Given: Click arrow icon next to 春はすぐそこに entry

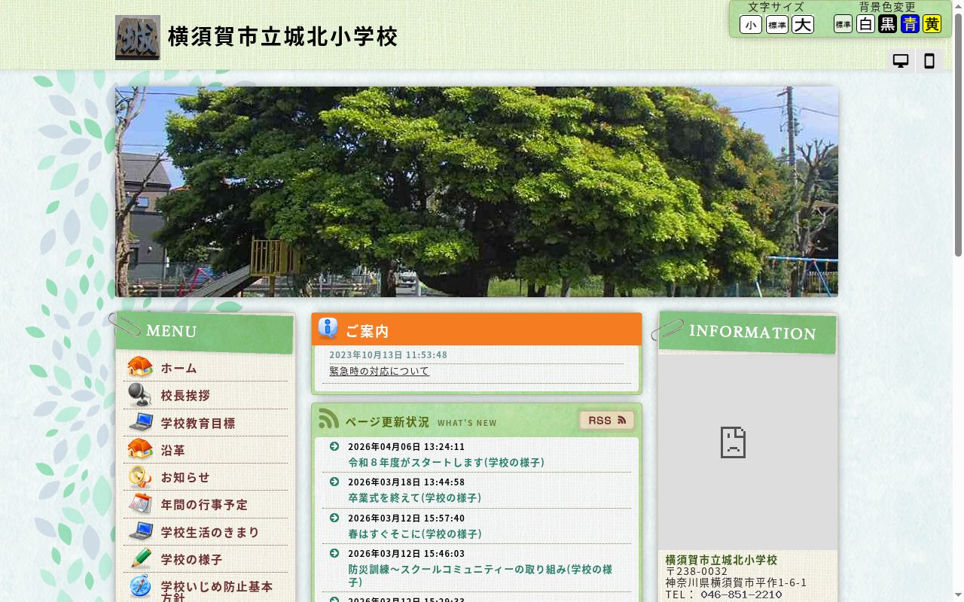Looking at the screenshot, I should point(334,518).
